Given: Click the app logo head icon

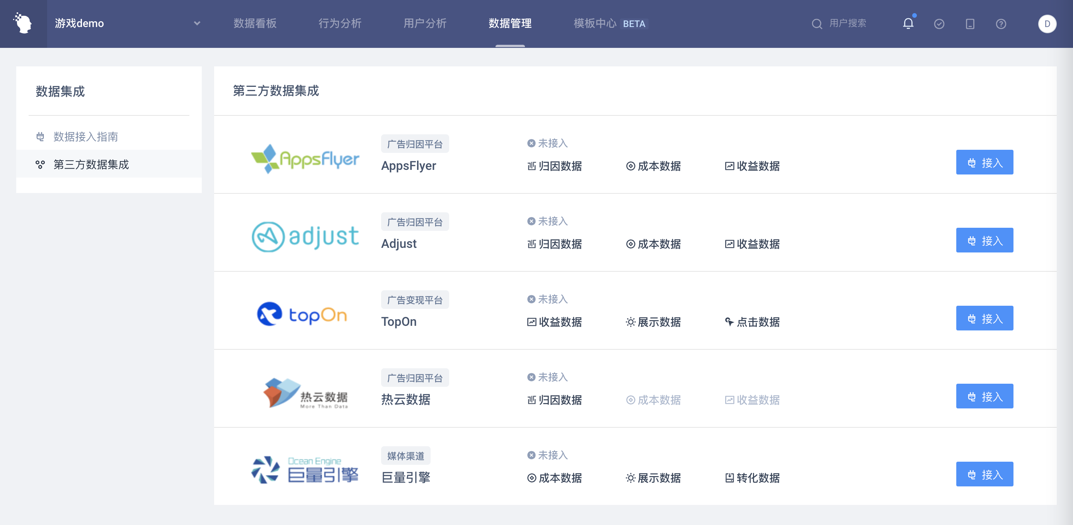Looking at the screenshot, I should pyautogui.click(x=23, y=23).
